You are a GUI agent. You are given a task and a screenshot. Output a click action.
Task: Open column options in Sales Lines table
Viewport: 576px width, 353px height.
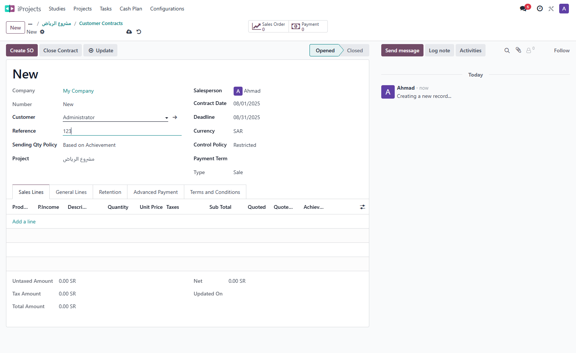(x=362, y=207)
